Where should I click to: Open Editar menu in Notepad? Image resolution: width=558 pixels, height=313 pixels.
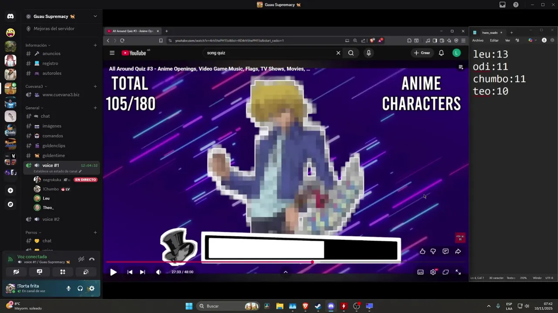494,40
